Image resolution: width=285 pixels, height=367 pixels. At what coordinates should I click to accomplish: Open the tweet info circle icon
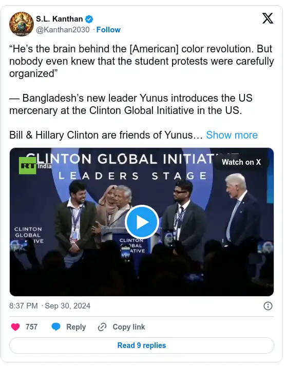[x=268, y=306]
